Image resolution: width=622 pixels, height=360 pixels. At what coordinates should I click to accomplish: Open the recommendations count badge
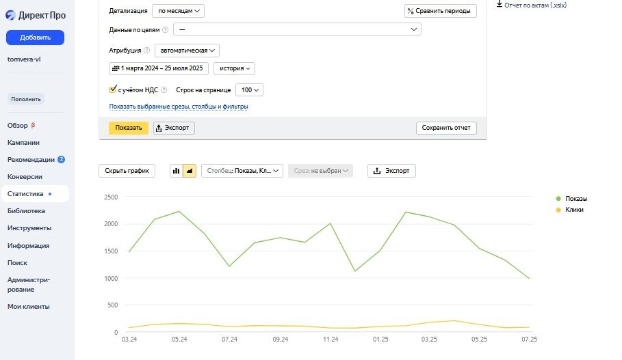pos(61,160)
